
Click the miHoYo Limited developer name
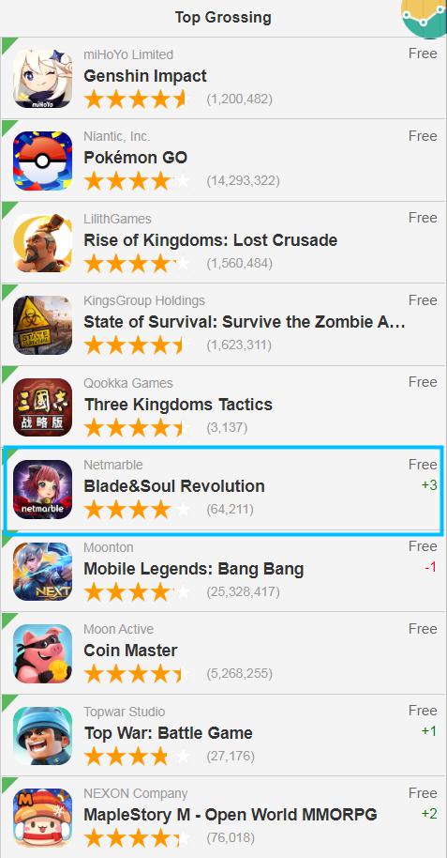tap(128, 54)
